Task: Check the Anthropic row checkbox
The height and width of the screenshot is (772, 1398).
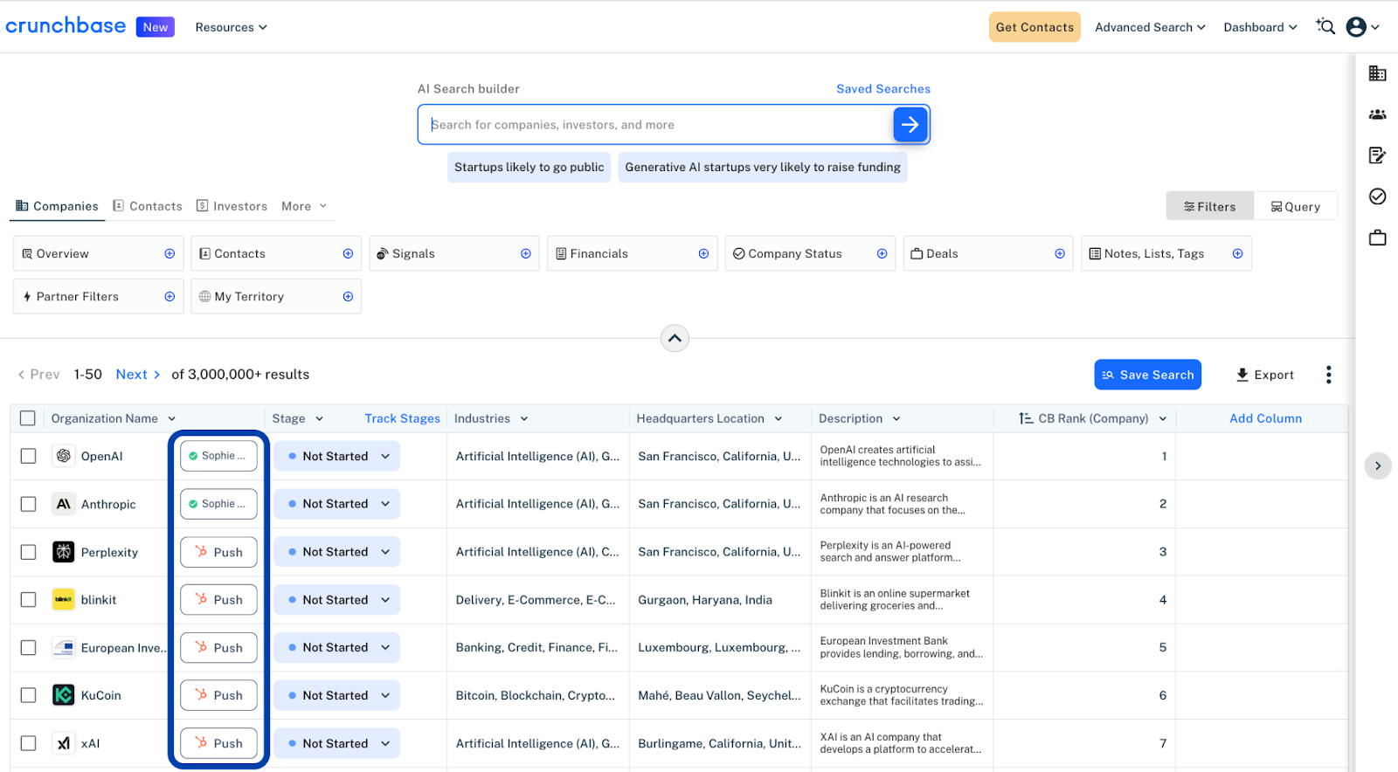Action: [x=29, y=504]
